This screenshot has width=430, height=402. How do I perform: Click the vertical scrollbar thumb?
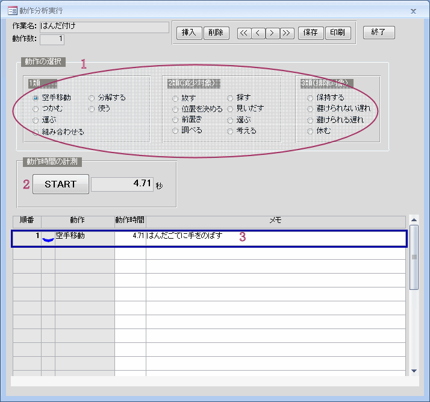[x=414, y=257]
